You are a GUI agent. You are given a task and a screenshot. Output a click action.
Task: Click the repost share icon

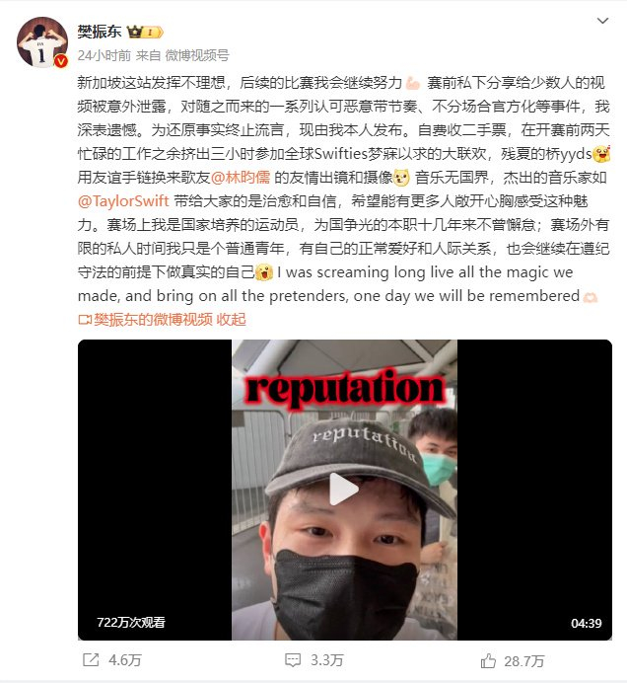pos(91,660)
